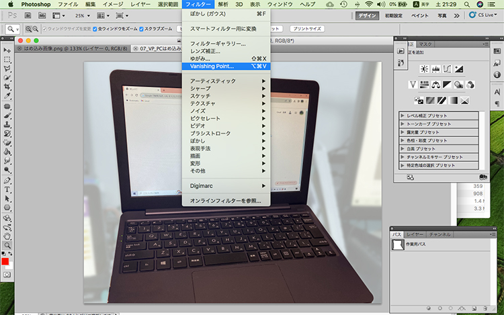
Task: Select the ペイント workspace button
Action: [x=420, y=15]
